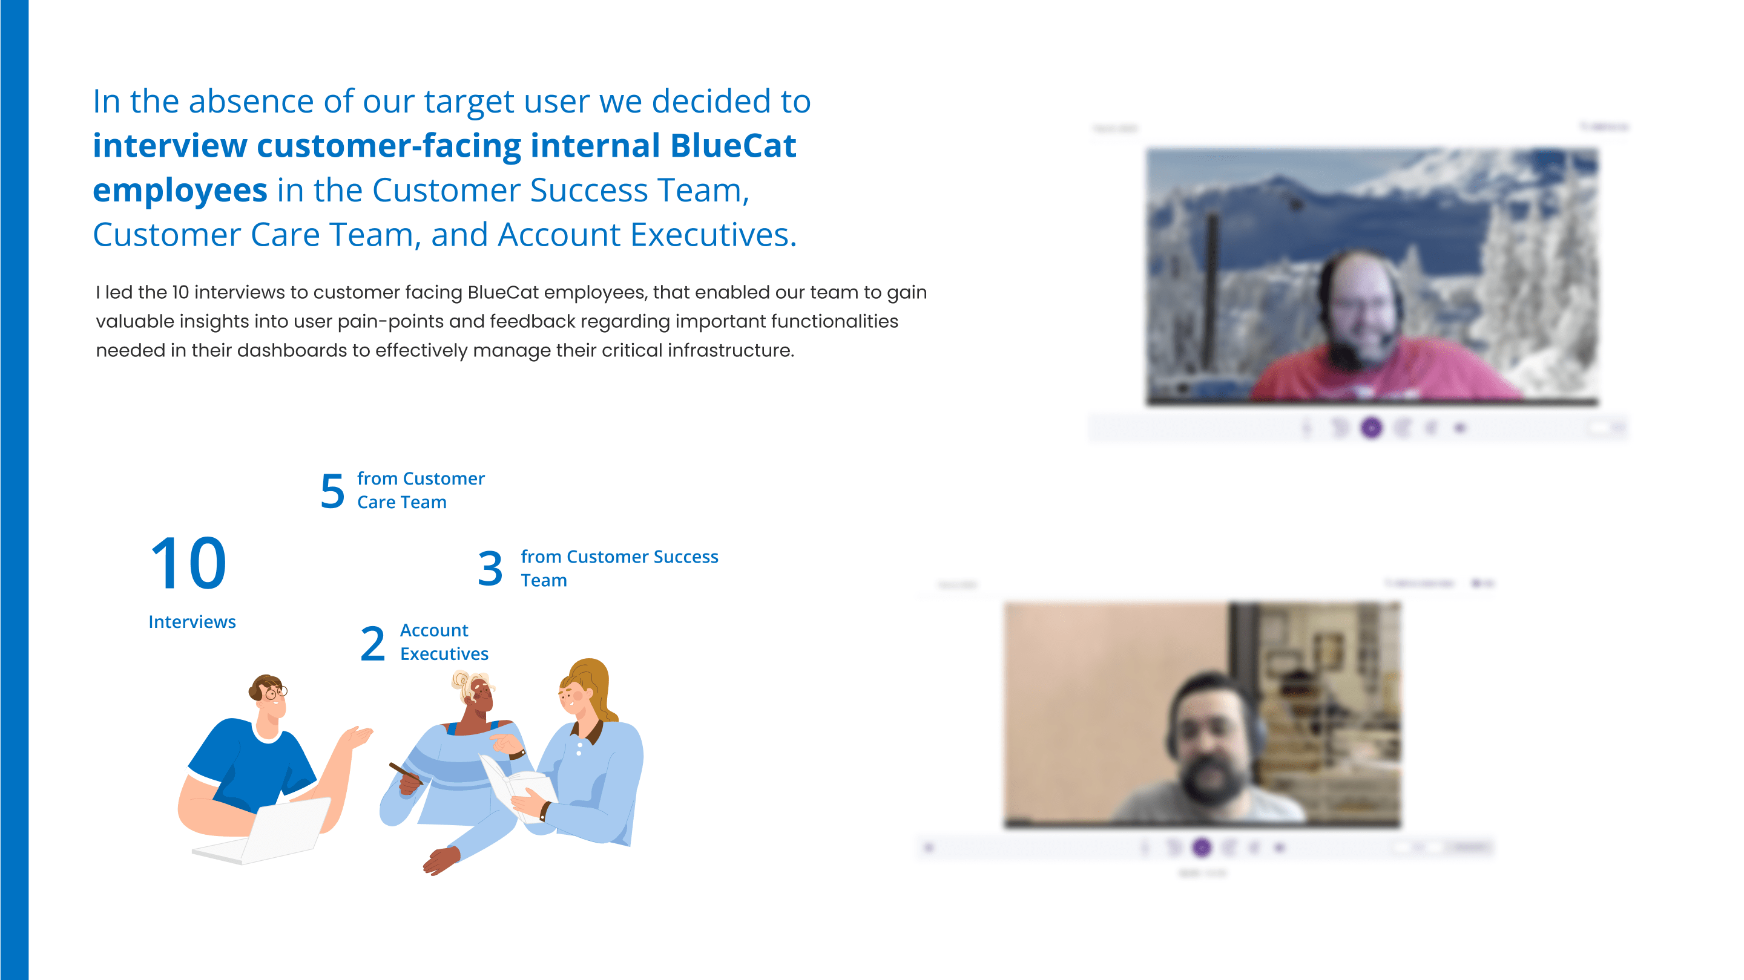This screenshot has width=1744, height=980.
Task: Click icon directly right of upper player's purple button
Action: (x=1402, y=428)
